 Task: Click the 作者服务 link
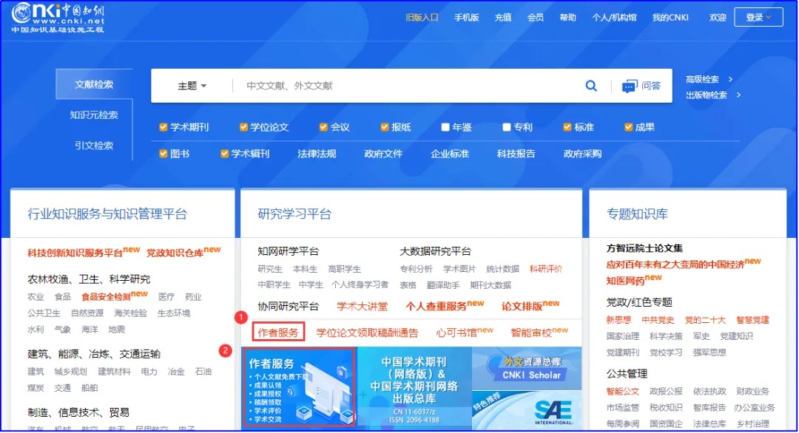[278, 333]
